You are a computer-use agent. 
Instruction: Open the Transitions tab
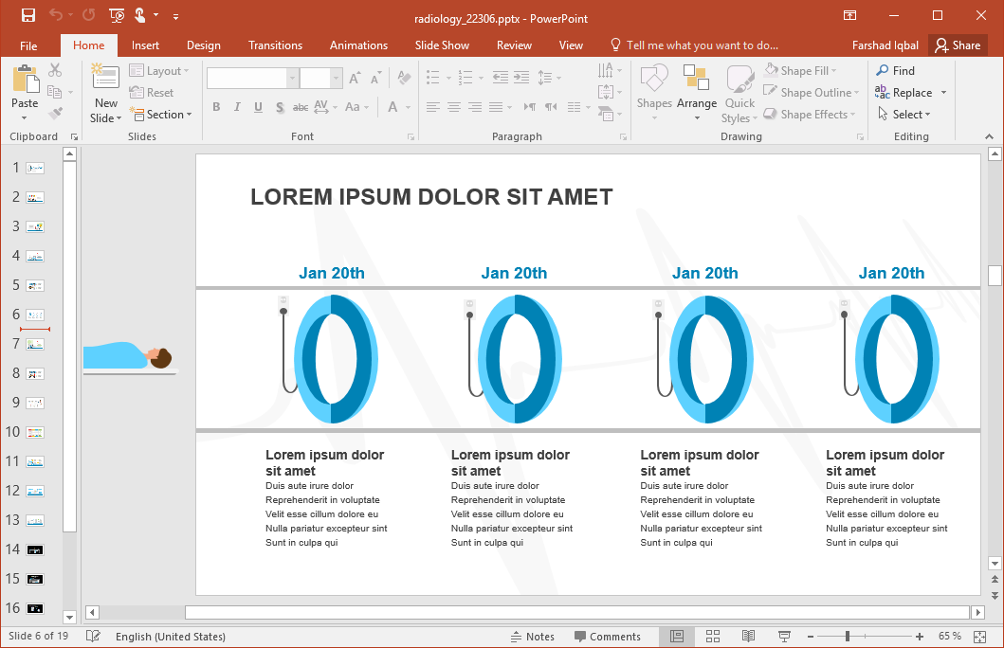click(275, 45)
